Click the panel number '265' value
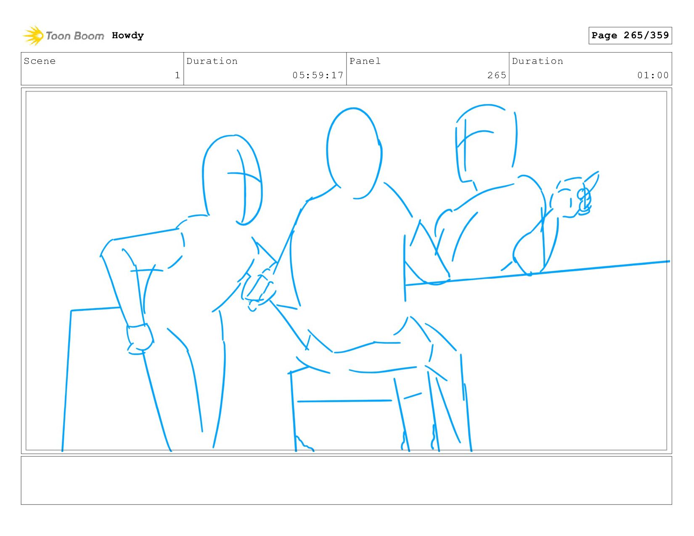This screenshot has height=536, width=694. point(497,75)
